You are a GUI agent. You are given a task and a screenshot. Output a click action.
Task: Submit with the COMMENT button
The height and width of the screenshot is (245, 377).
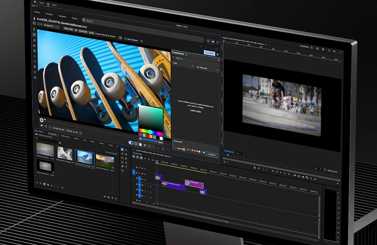tap(212, 155)
